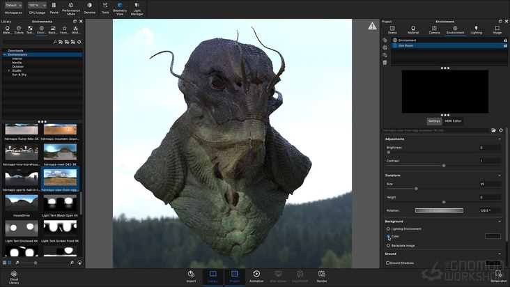Take a Screenshot of the view
This screenshot has width=510, height=287.
click(x=499, y=277)
